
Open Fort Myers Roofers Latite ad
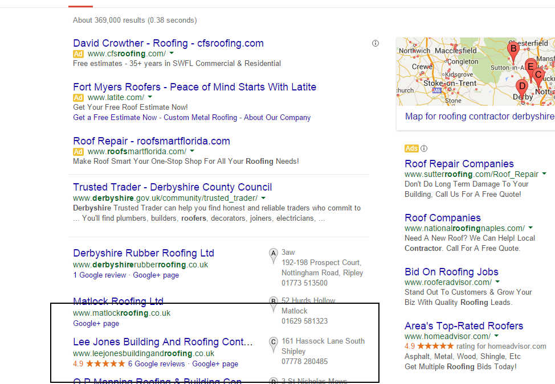click(x=195, y=87)
